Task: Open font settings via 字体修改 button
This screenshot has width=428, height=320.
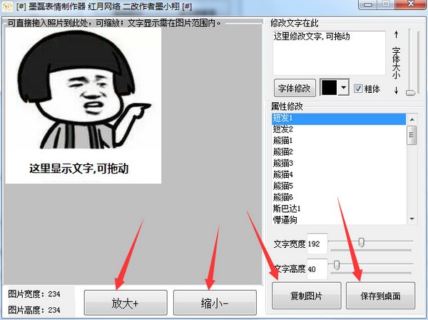Action: pos(295,89)
